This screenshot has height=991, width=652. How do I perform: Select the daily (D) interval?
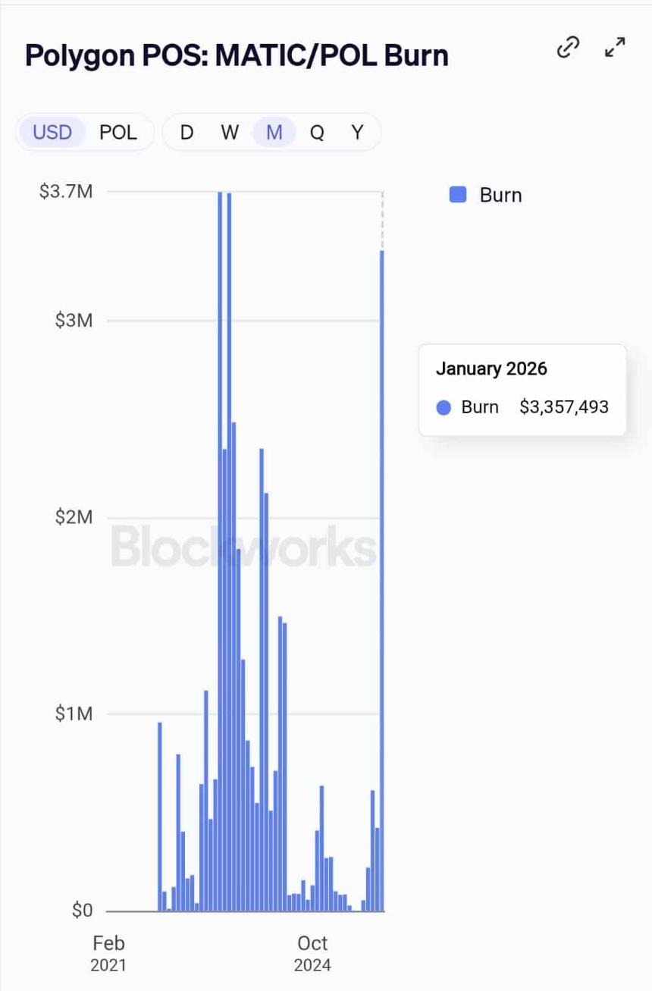coord(187,133)
